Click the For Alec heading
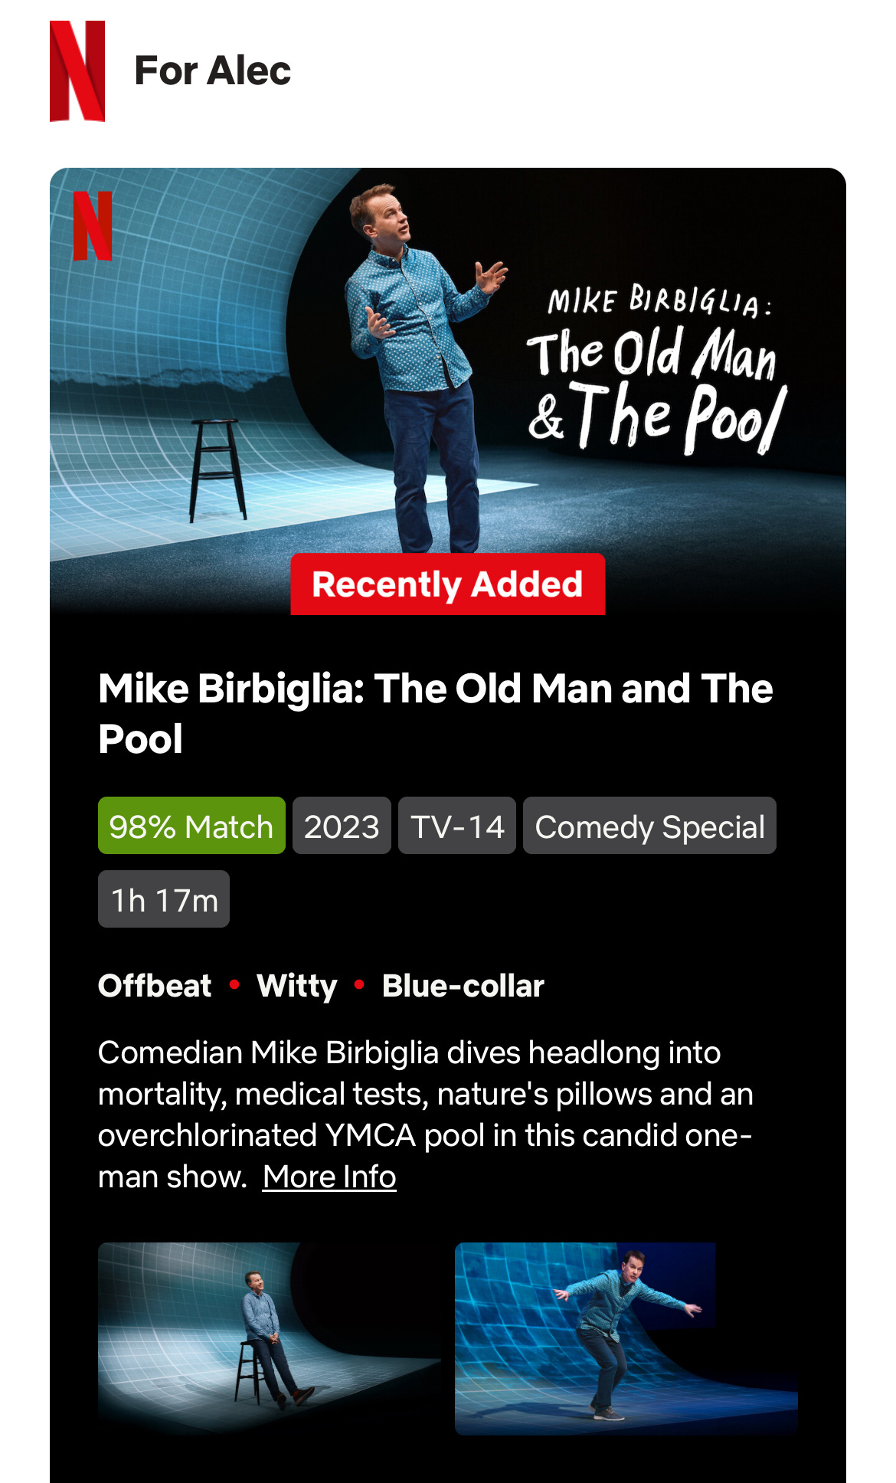This screenshot has width=896, height=1483. click(x=212, y=70)
